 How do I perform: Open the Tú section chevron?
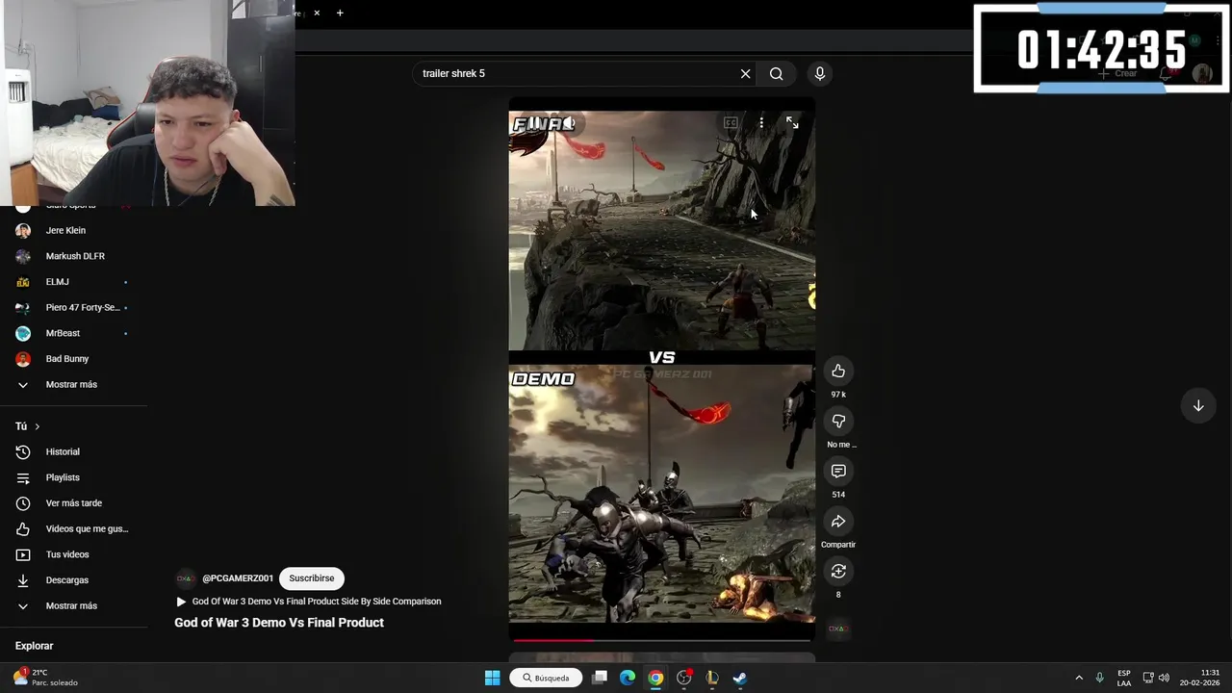click(x=37, y=426)
